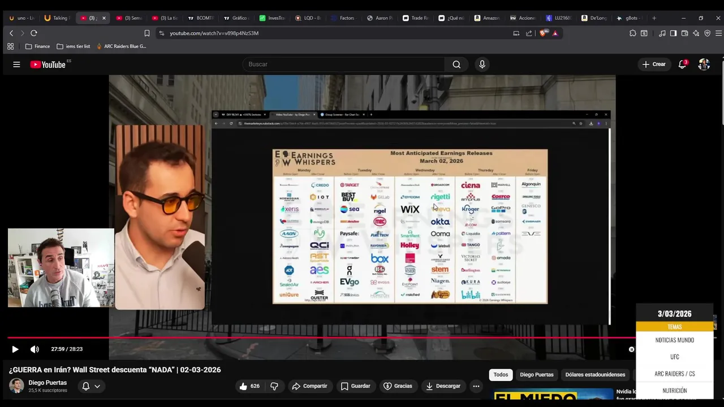
Task: Open more actions ellipsis under the video
Action: (476, 386)
